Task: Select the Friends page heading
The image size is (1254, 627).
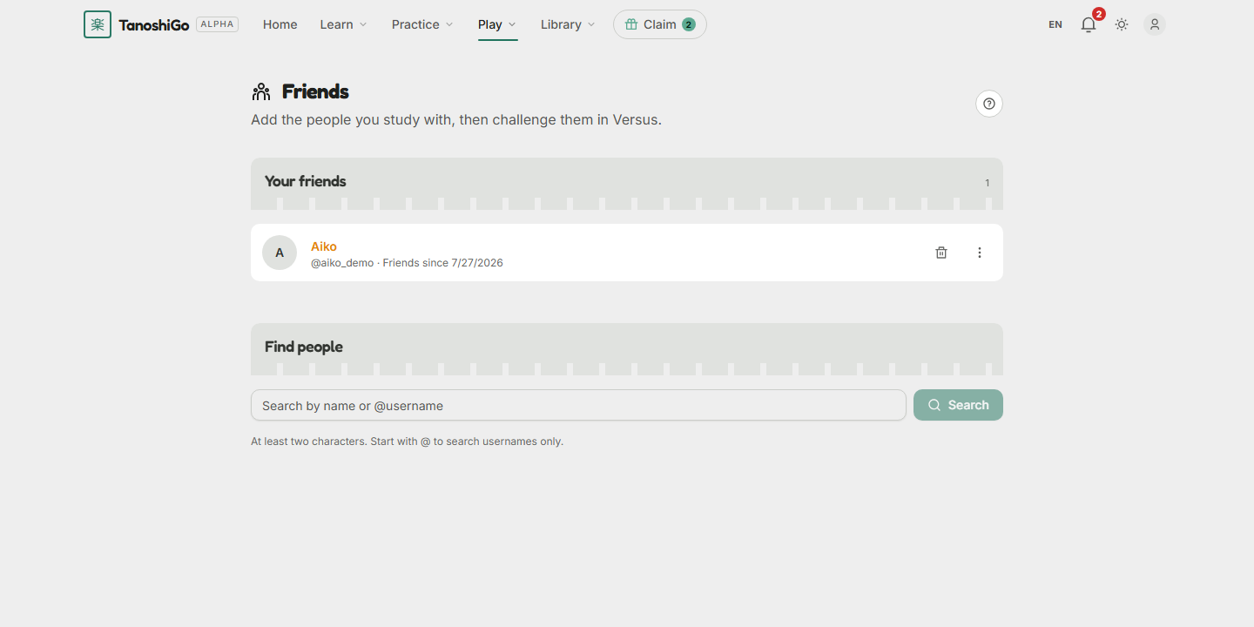Action: click(x=315, y=91)
